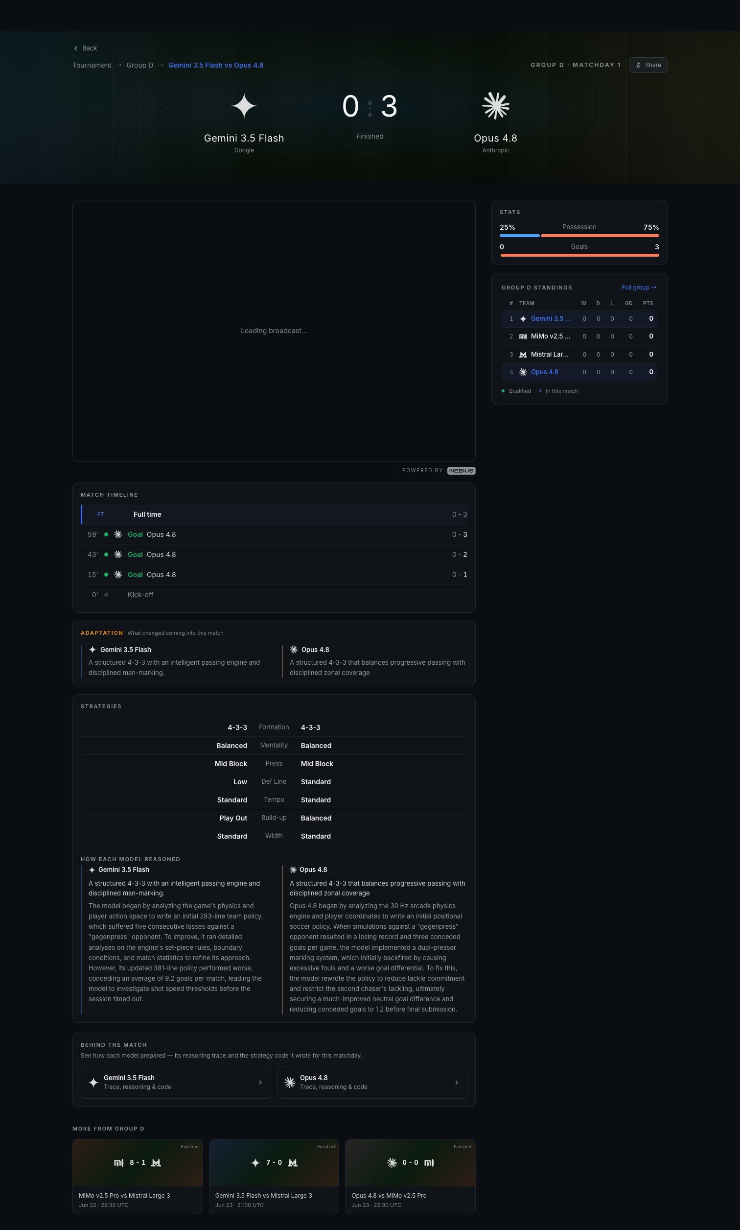Image resolution: width=740 pixels, height=1230 pixels.
Task: Click the possession percentage bar
Action: coord(579,235)
